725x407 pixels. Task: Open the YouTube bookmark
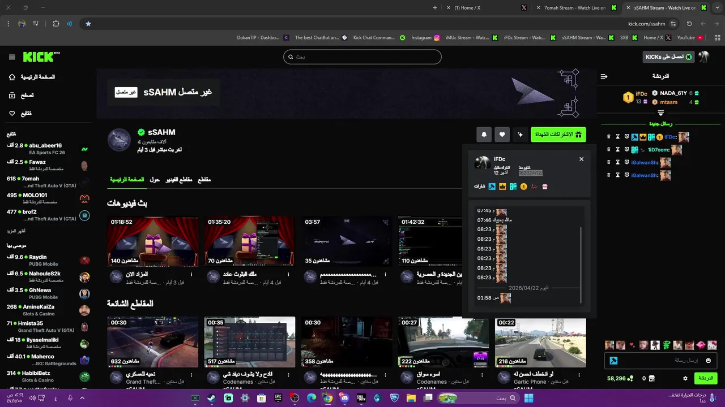(x=690, y=38)
